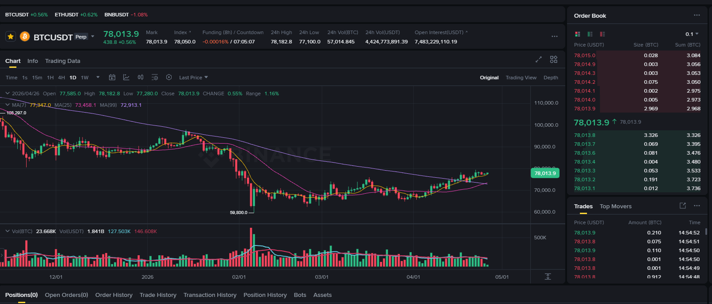Open the Transaction History tab
This screenshot has height=304, width=712.
tap(210, 295)
